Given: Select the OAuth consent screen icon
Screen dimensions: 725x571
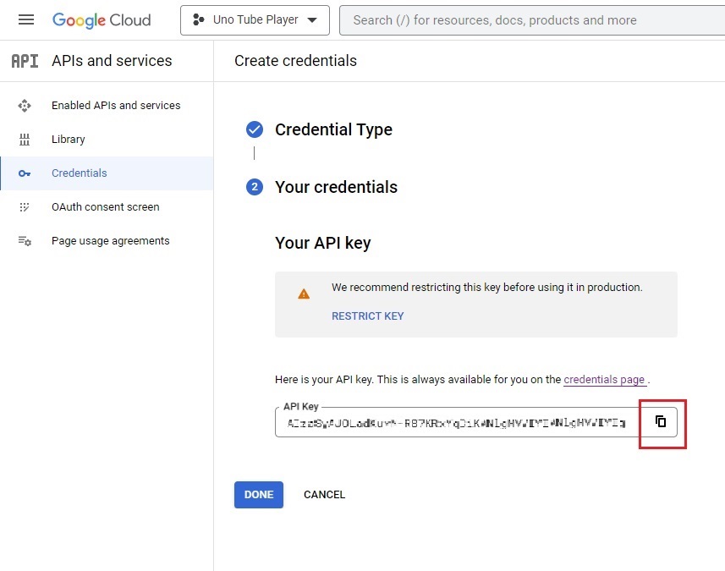Looking at the screenshot, I should point(25,206).
